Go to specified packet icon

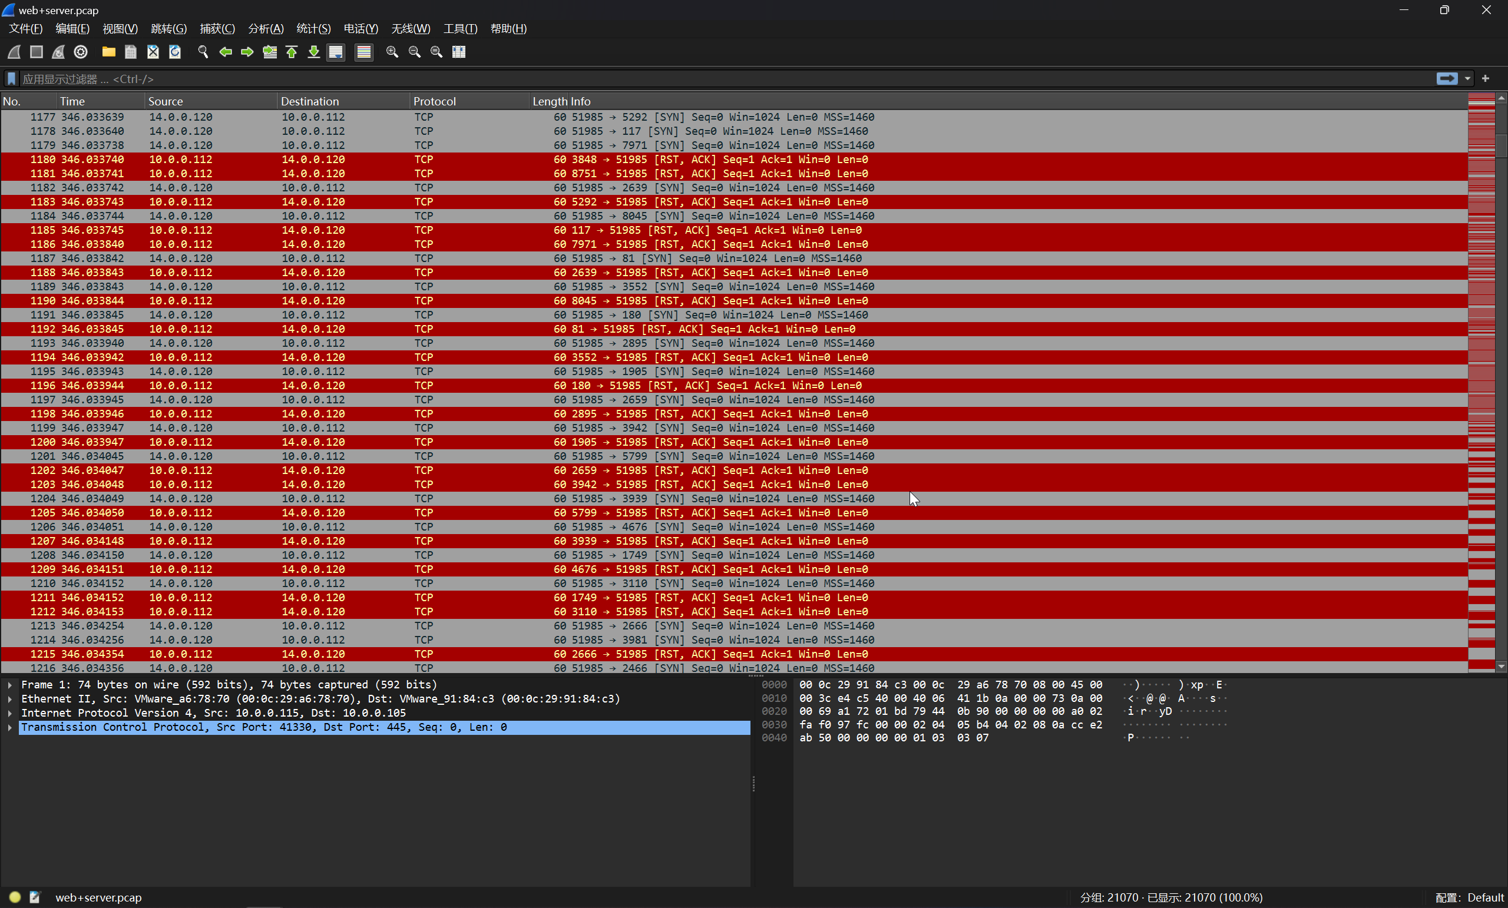click(269, 52)
